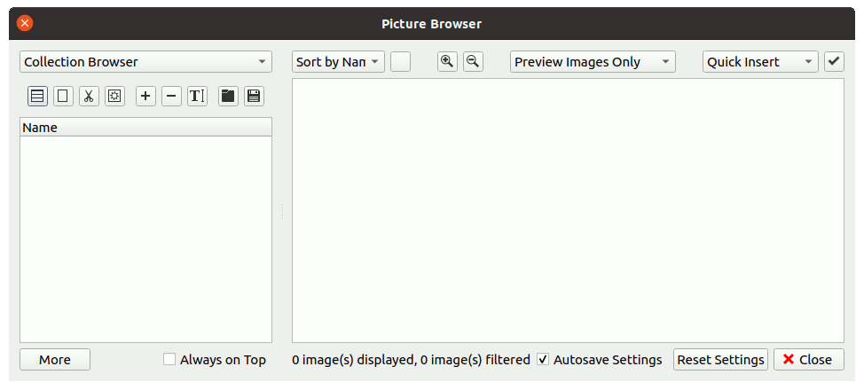Expand the Sort by Name dropdown
864x390 pixels.
tap(338, 62)
